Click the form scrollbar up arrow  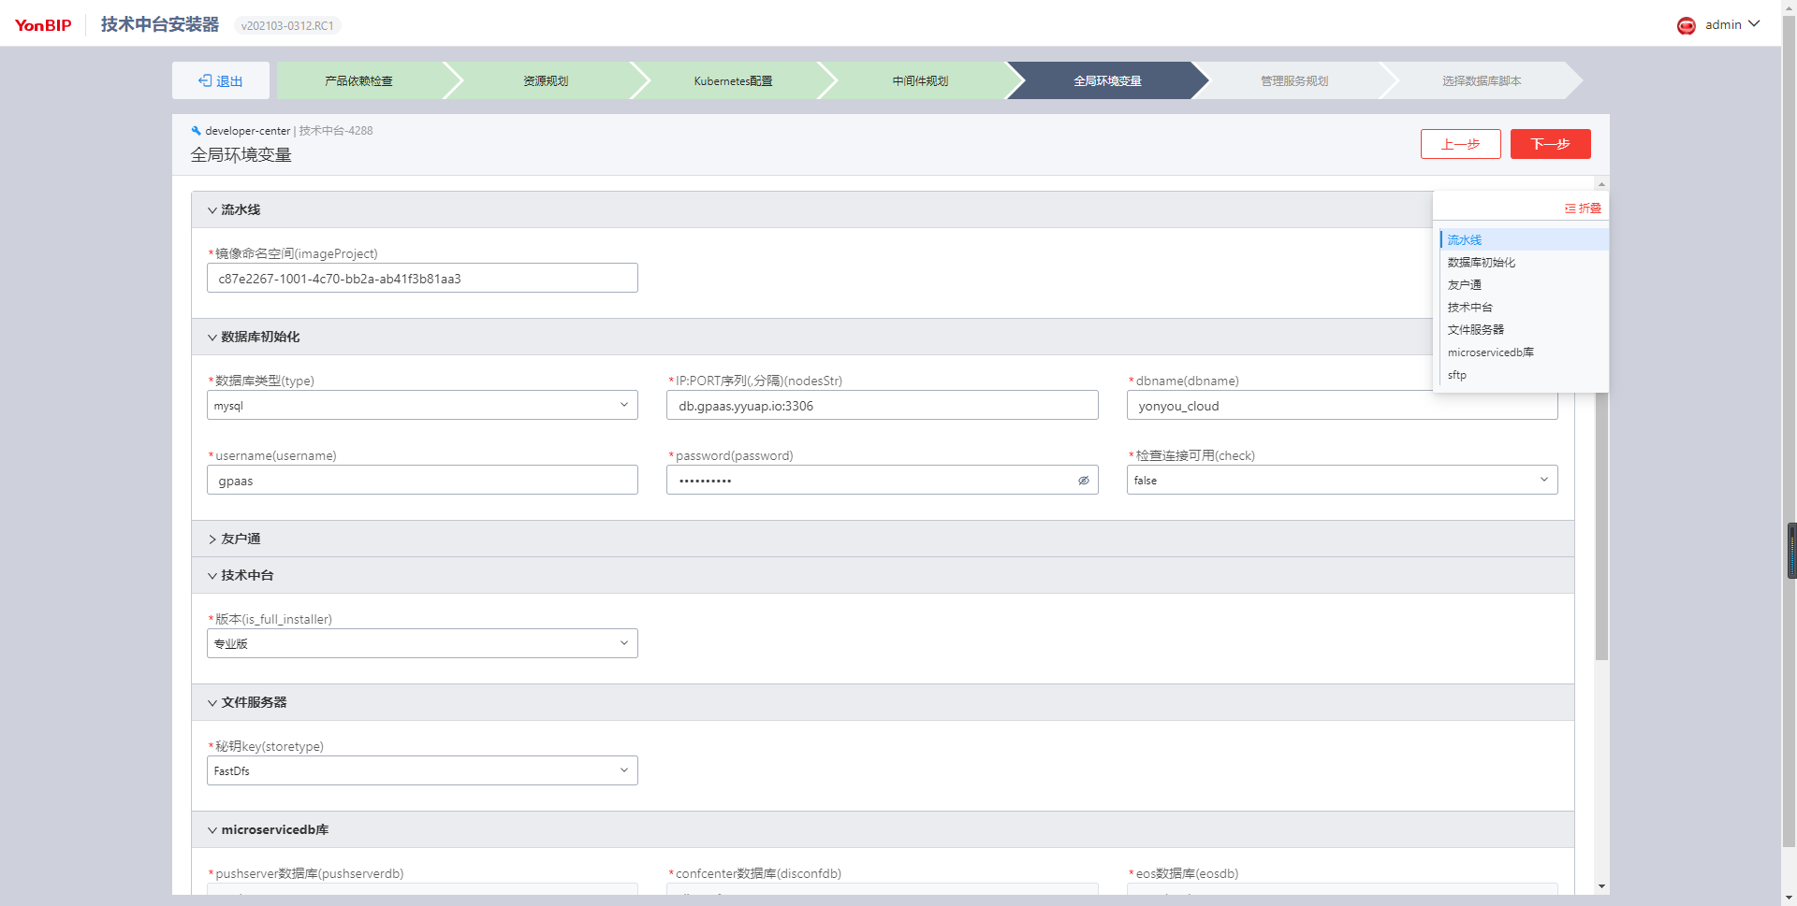click(x=1601, y=184)
